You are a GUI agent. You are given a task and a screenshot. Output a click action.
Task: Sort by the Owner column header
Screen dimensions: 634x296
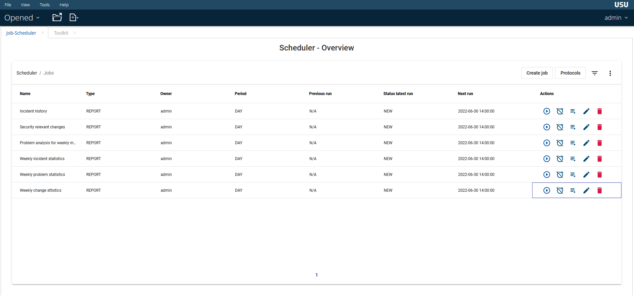click(166, 94)
